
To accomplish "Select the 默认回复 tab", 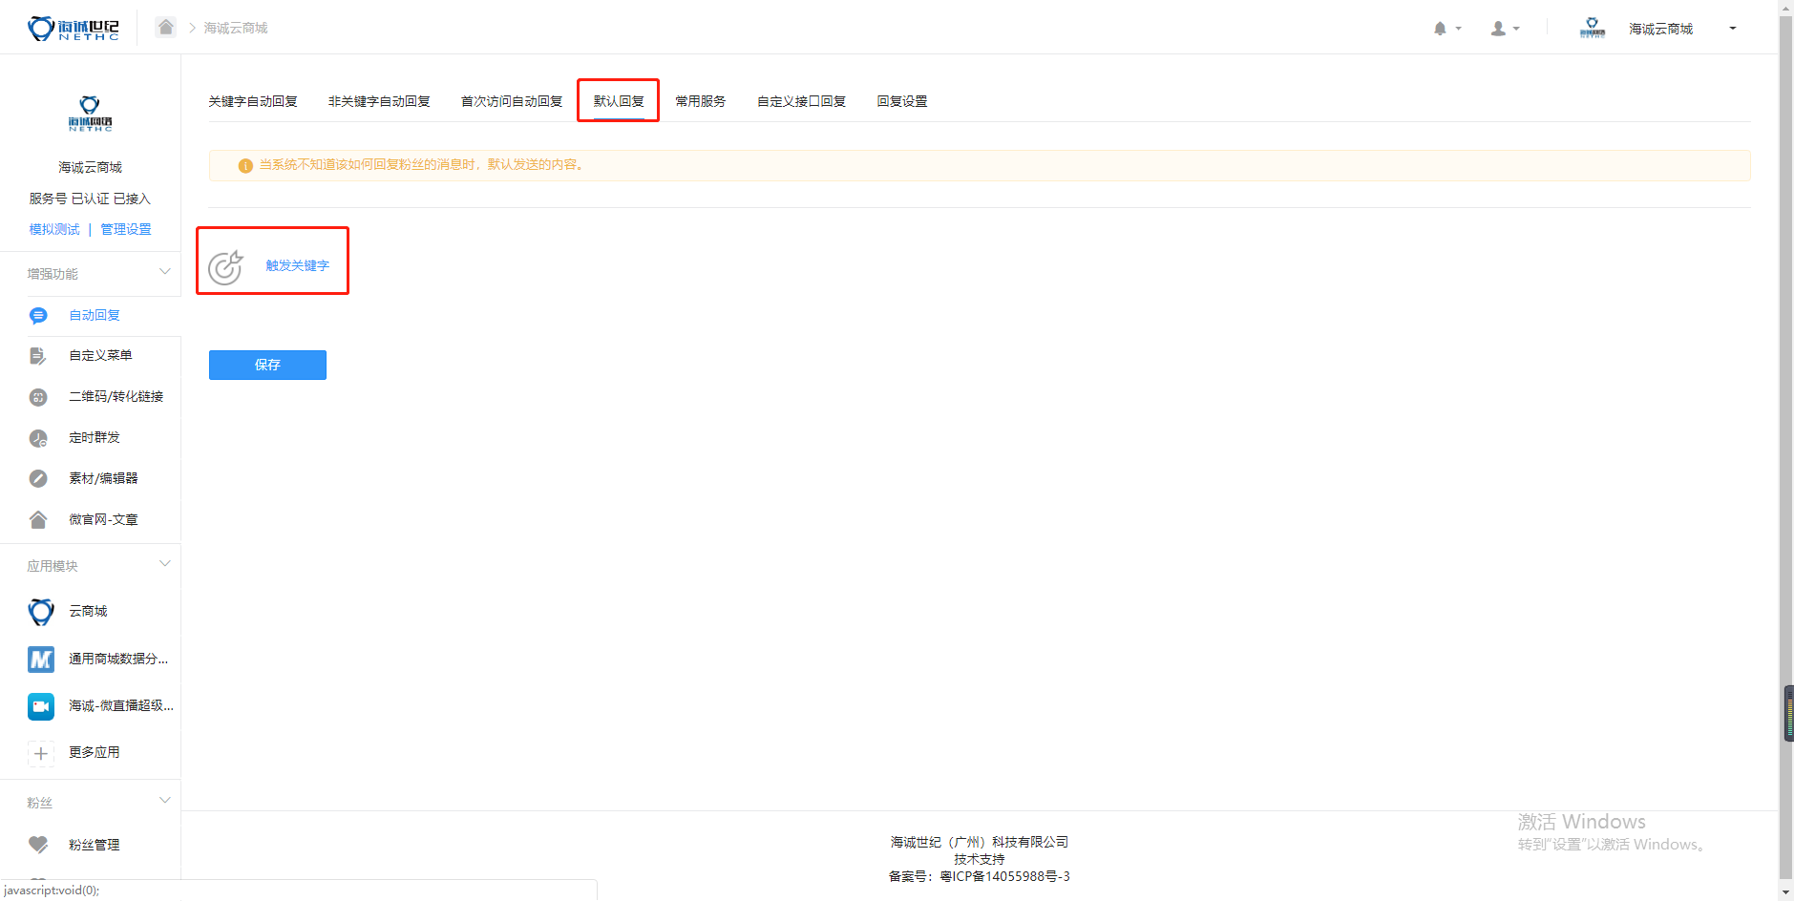I will [619, 101].
